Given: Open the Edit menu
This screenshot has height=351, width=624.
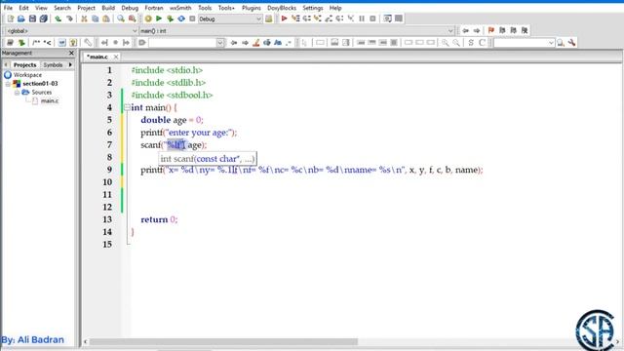Looking at the screenshot, I should click(23, 8).
